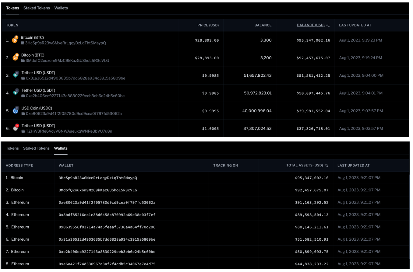Open the Wallets tab in the Tokens panel
Image resolution: width=413 pixels, height=272 pixels.
pyautogui.click(x=61, y=8)
